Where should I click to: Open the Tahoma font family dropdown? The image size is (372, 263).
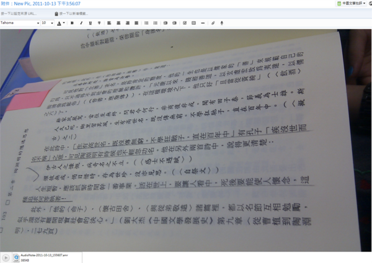(x=20, y=23)
